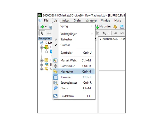The height and width of the screenshot is (126, 163).
Task: Open the Grafer menu
Action: [x=77, y=21]
